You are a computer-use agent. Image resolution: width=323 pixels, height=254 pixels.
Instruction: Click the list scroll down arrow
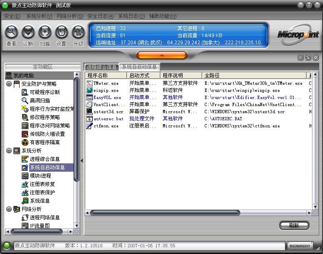(x=315, y=207)
